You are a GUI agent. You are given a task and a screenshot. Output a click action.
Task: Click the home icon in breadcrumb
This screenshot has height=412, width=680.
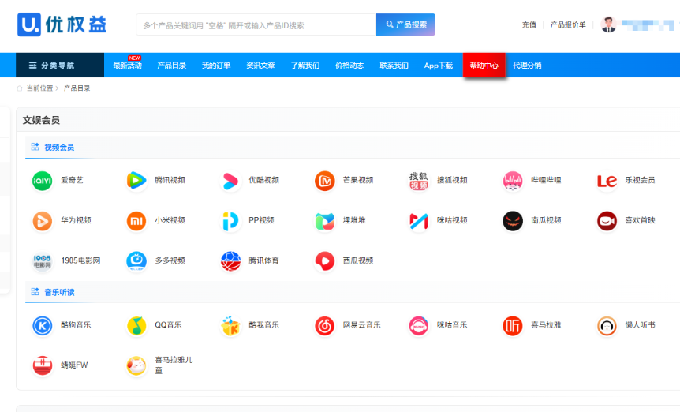[20, 88]
